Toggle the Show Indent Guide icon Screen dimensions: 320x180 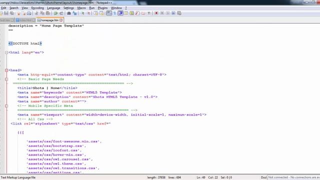[120, 13]
